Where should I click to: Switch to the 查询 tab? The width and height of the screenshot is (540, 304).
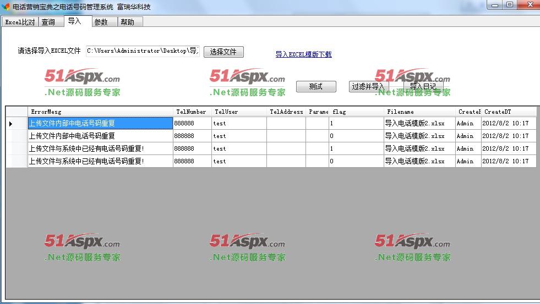click(51, 22)
